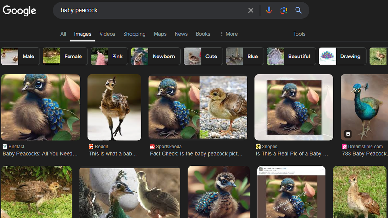Open the Reddit walking peachick thumbnail

[x=114, y=107]
